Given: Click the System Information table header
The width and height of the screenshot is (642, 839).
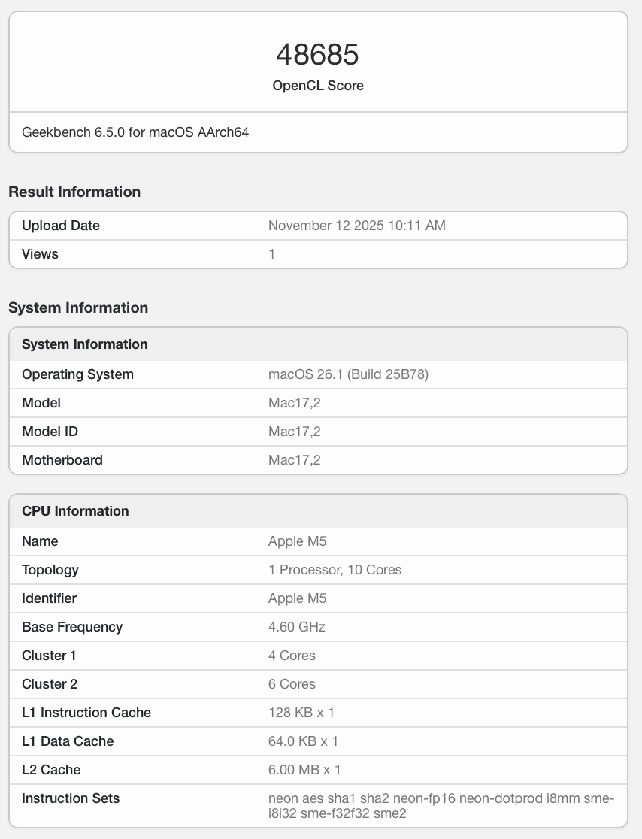Looking at the screenshot, I should tap(84, 344).
